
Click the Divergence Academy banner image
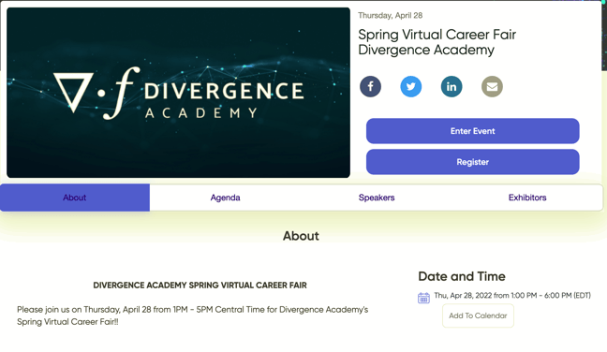(178, 93)
